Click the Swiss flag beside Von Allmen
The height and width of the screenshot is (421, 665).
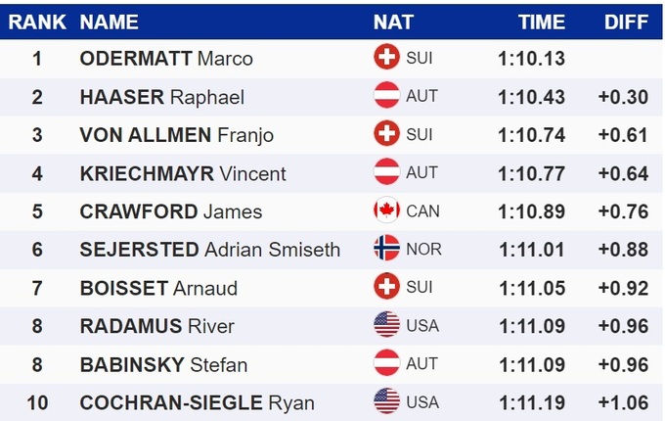[x=387, y=134]
